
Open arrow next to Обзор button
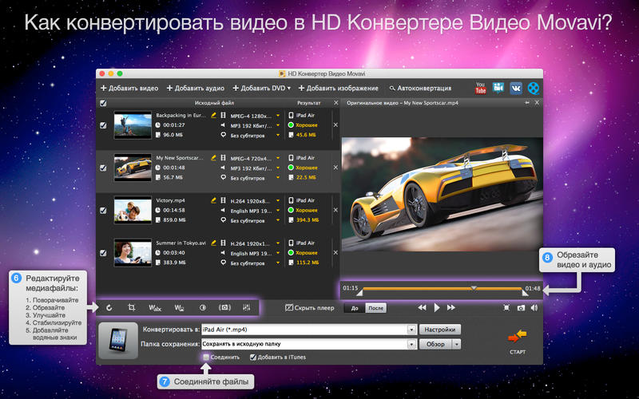456,344
